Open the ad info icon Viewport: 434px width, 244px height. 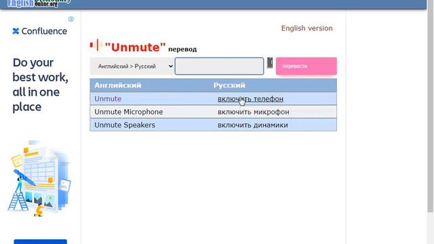coord(71,19)
